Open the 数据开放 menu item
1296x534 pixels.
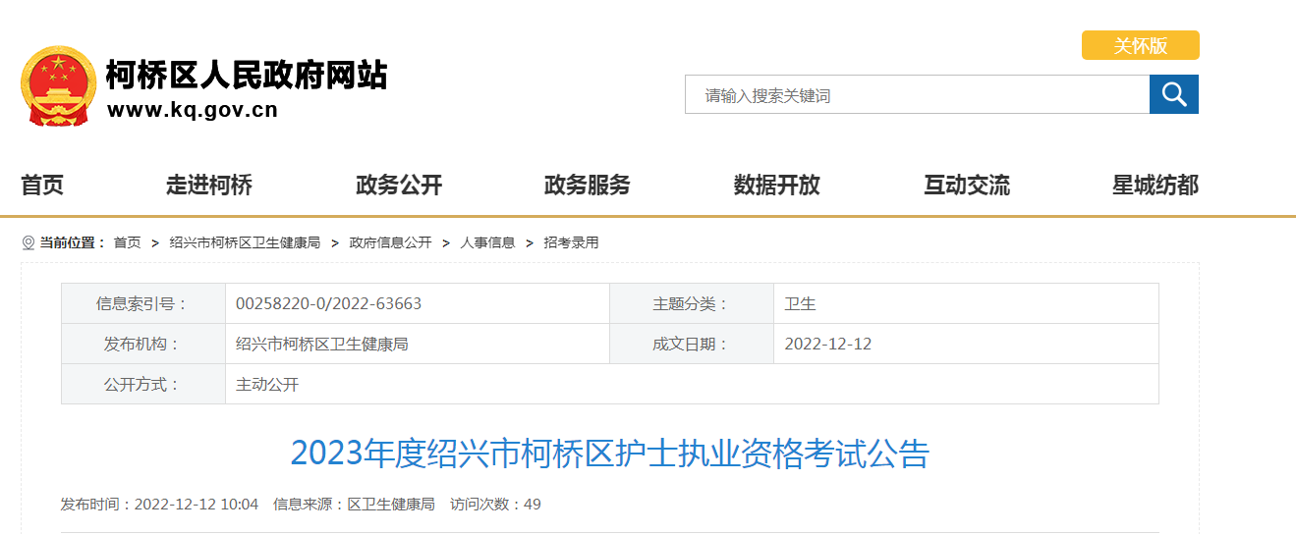click(x=777, y=185)
